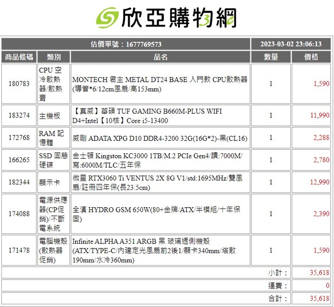
Task: Click the timestamp 2023-03-02 23:06:13
Action: (x=291, y=44)
